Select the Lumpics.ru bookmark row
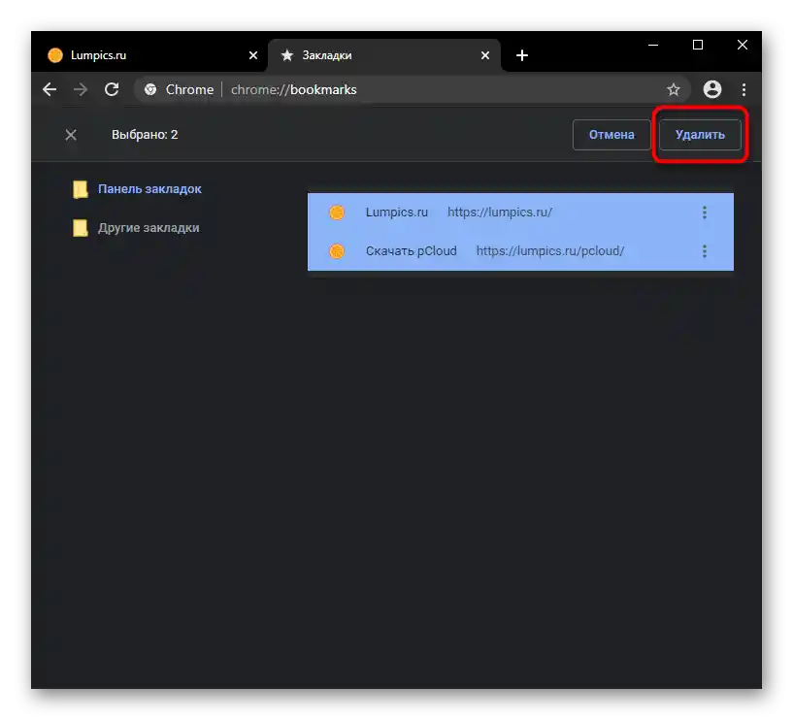Viewport: 793px width, 720px height. [520, 213]
